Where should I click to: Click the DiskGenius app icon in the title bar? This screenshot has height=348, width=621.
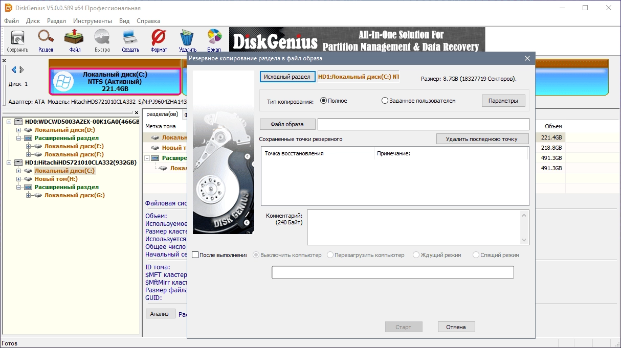tap(8, 8)
